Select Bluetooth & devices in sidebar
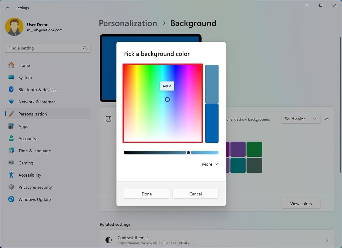This screenshot has height=248, width=342. pyautogui.click(x=37, y=89)
